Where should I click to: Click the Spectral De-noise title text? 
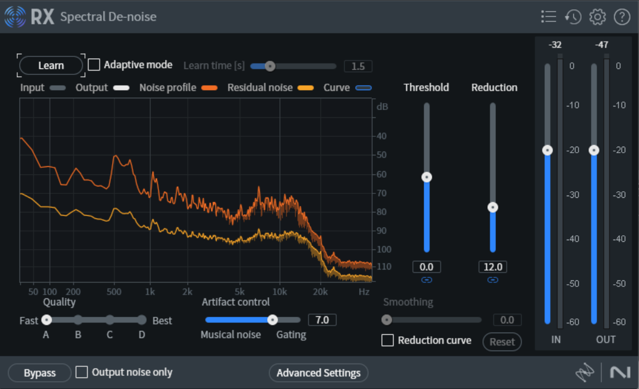108,17
